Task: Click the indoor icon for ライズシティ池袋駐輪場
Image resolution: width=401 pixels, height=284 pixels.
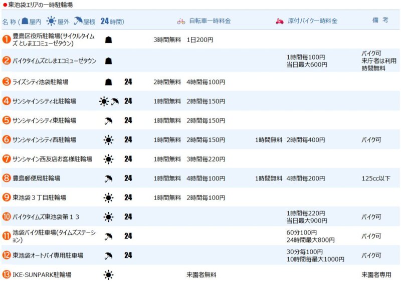Action: (x=108, y=82)
